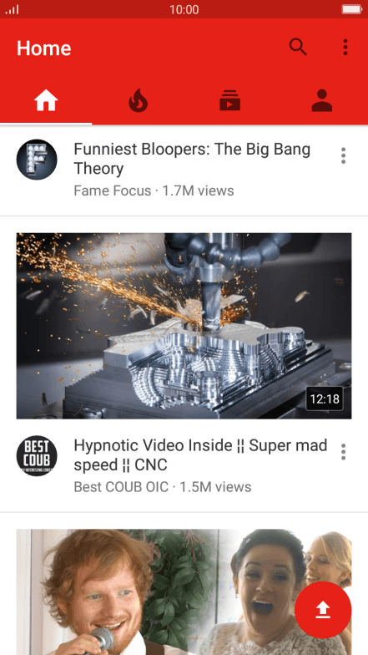Image resolution: width=368 pixels, height=655 pixels.
Task: Tap the signal strength status icon
Action: click(x=12, y=9)
